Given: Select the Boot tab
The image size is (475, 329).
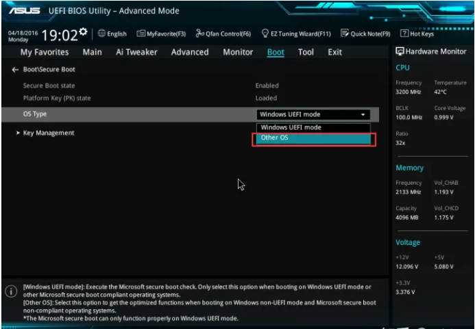Looking at the screenshot, I should click(x=276, y=52).
